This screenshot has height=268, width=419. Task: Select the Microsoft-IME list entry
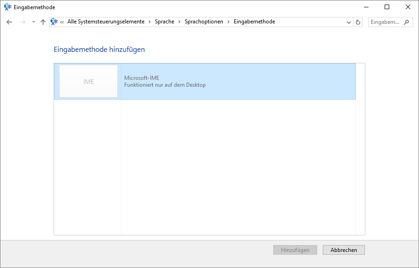pos(238,81)
